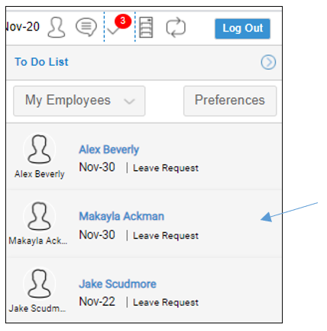Click the chevron in My Employees dropdown
The width and height of the screenshot is (327, 331).
click(x=129, y=101)
